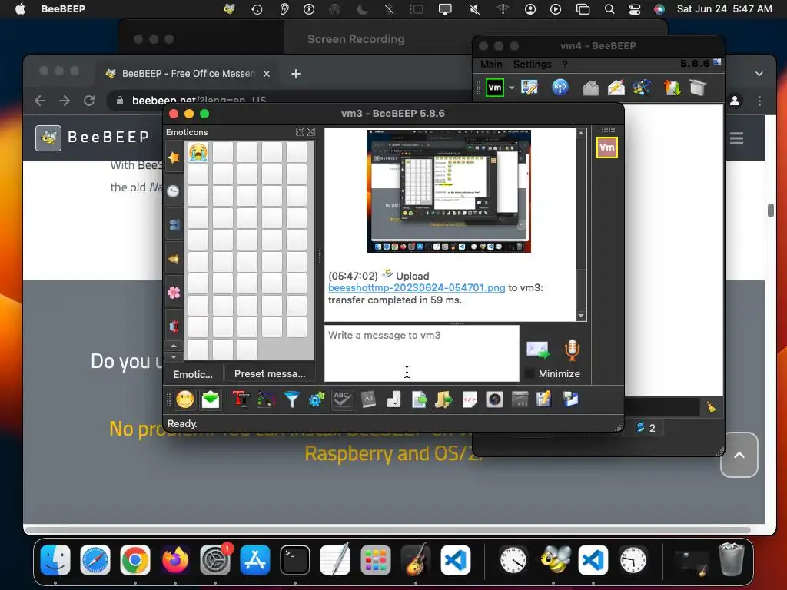
Task: Click the microphone voice message icon
Action: pyautogui.click(x=572, y=350)
